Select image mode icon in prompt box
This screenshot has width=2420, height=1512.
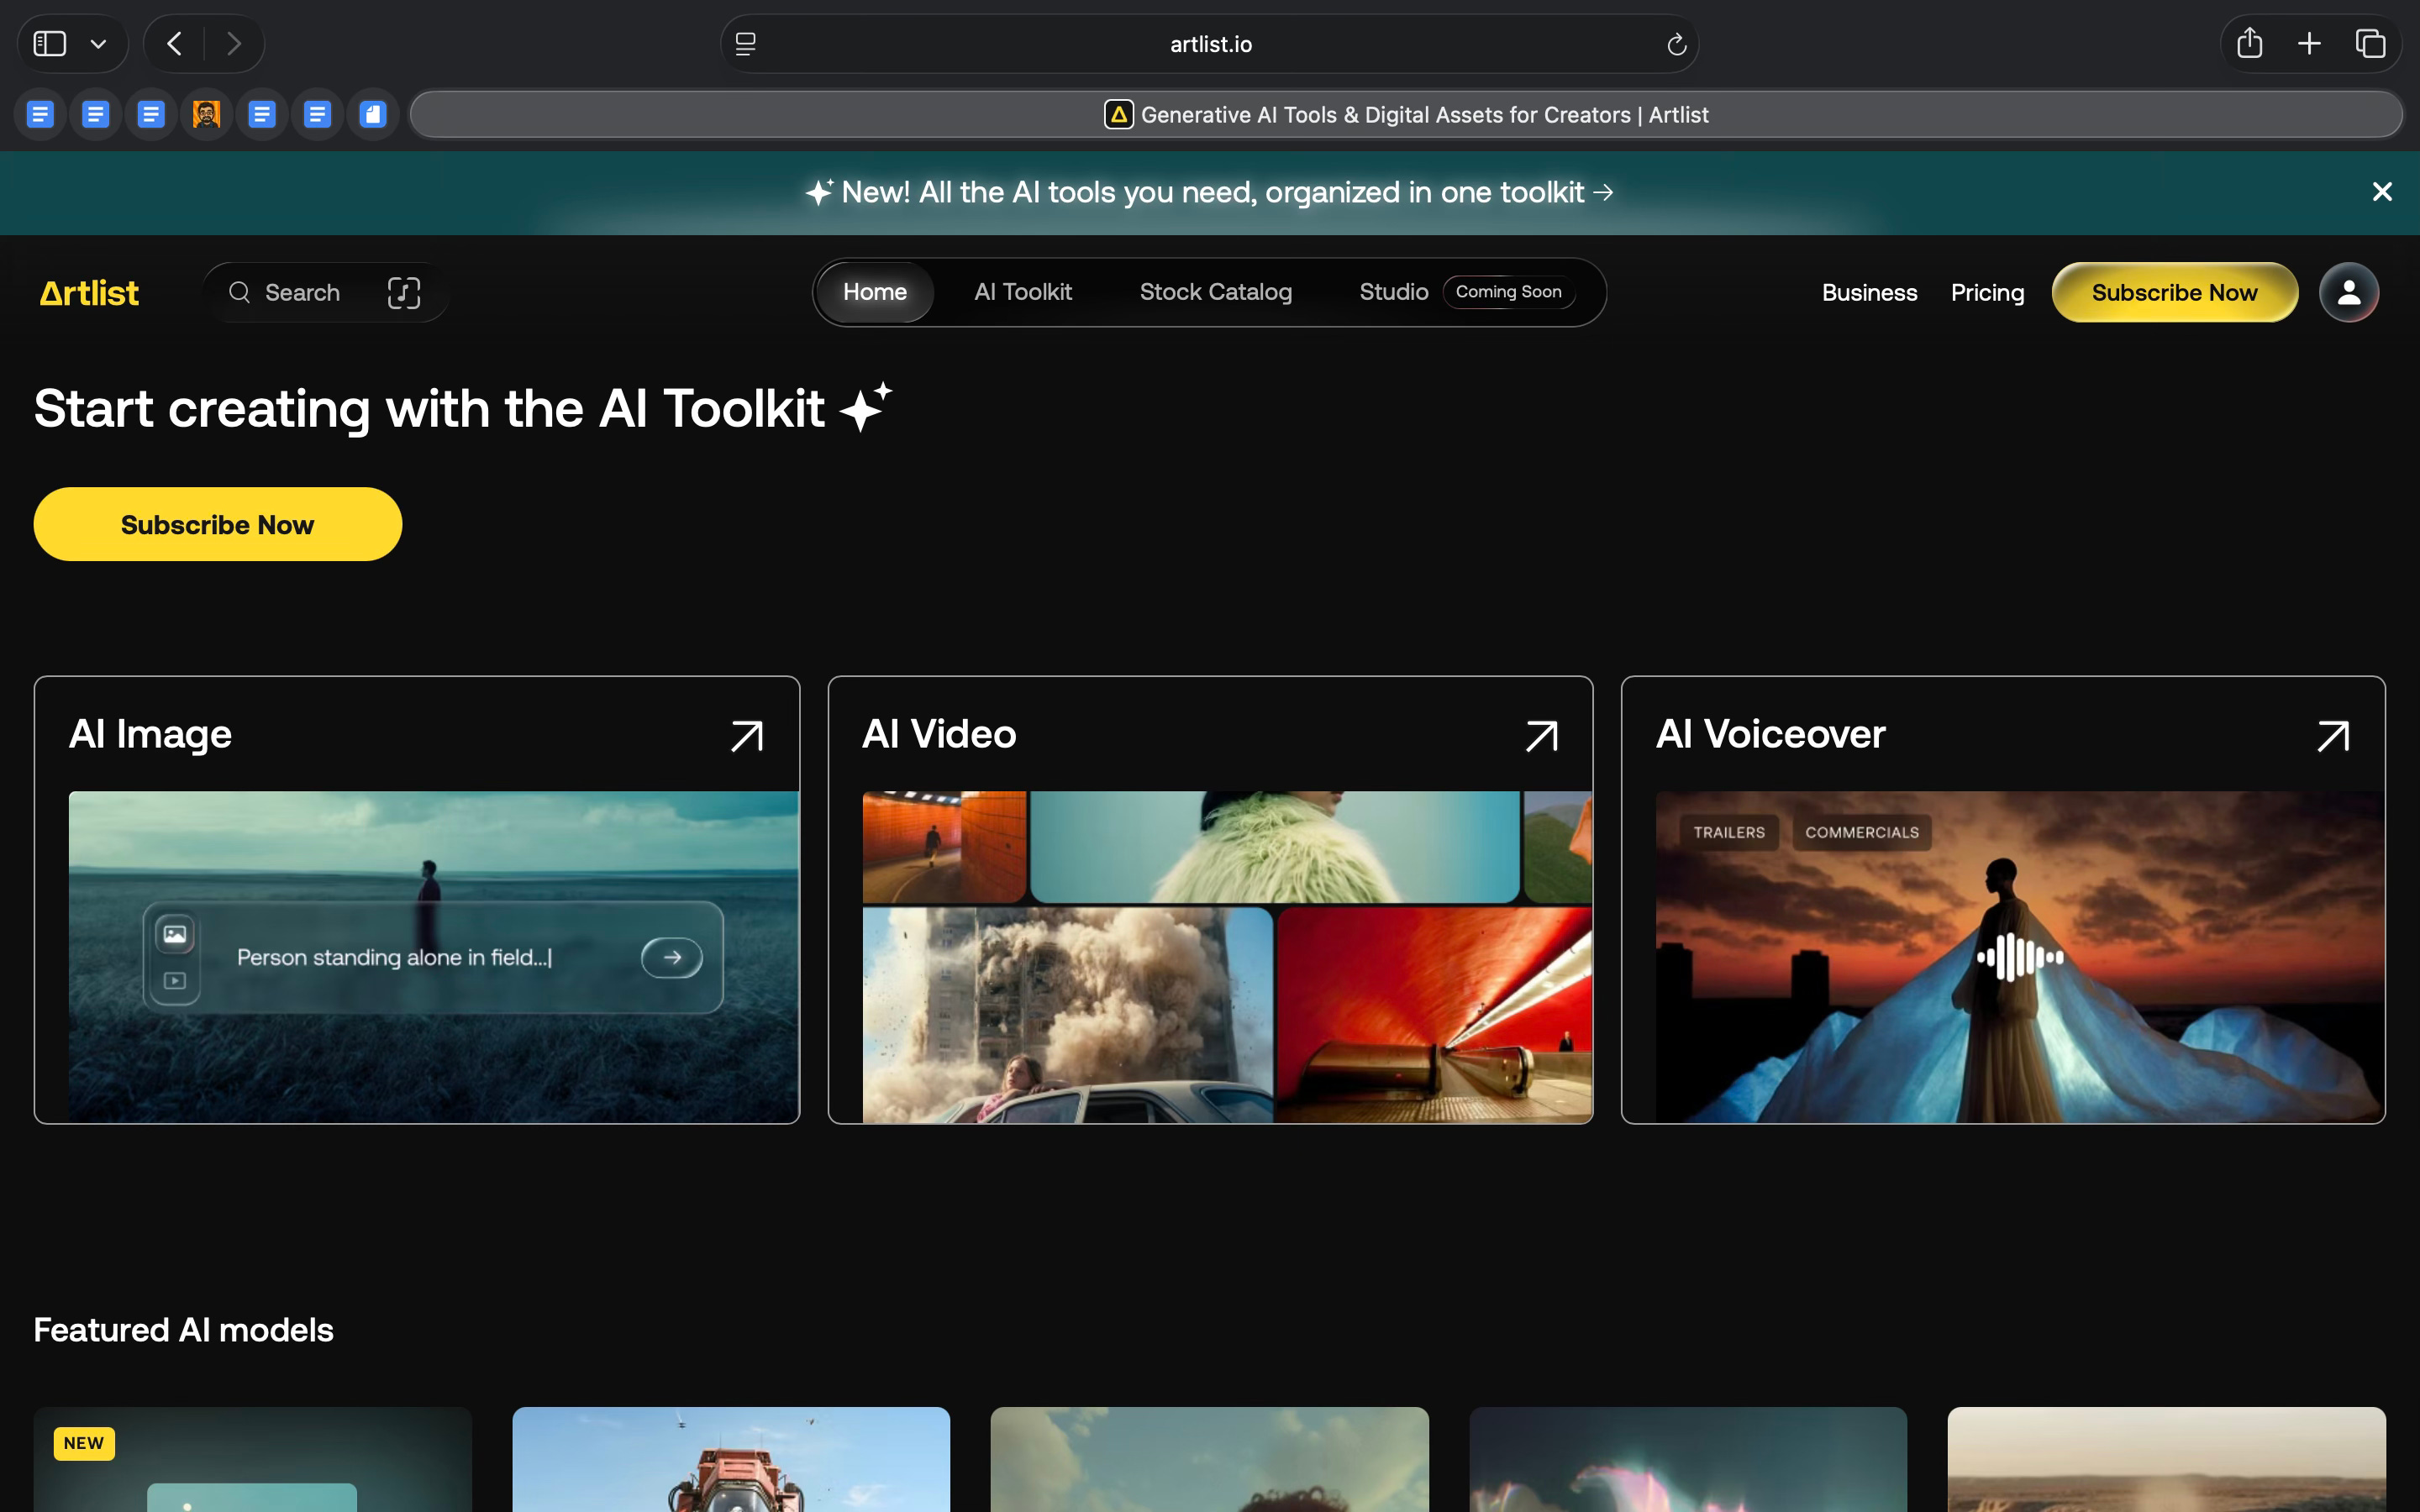point(175,935)
